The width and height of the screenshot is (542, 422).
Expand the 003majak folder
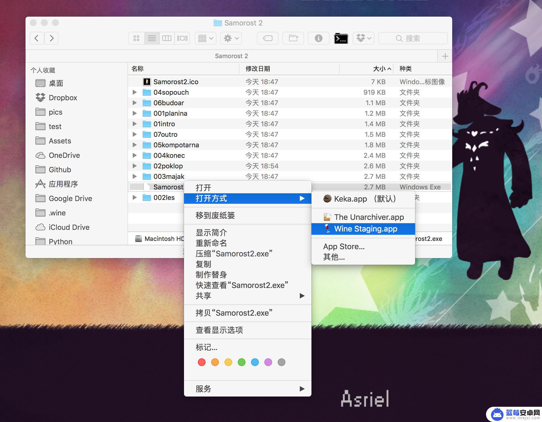[x=135, y=176]
